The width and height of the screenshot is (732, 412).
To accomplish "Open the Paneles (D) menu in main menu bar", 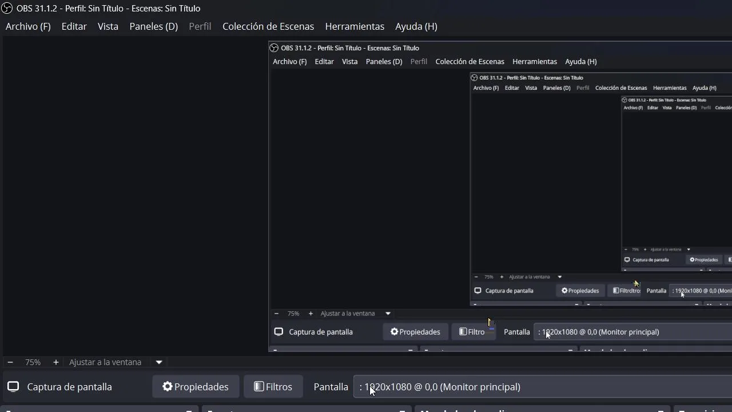I will pyautogui.click(x=154, y=26).
